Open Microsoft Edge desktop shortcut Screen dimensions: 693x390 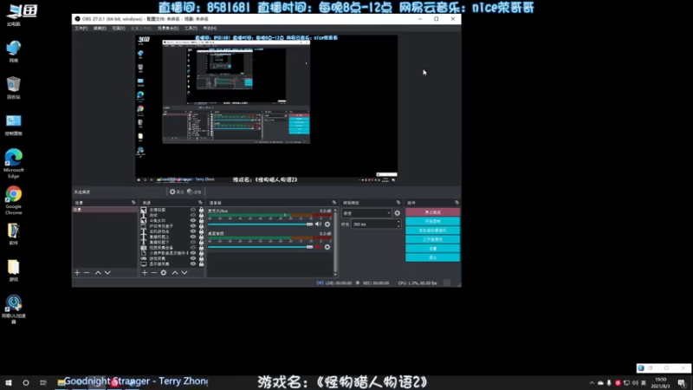(14, 164)
